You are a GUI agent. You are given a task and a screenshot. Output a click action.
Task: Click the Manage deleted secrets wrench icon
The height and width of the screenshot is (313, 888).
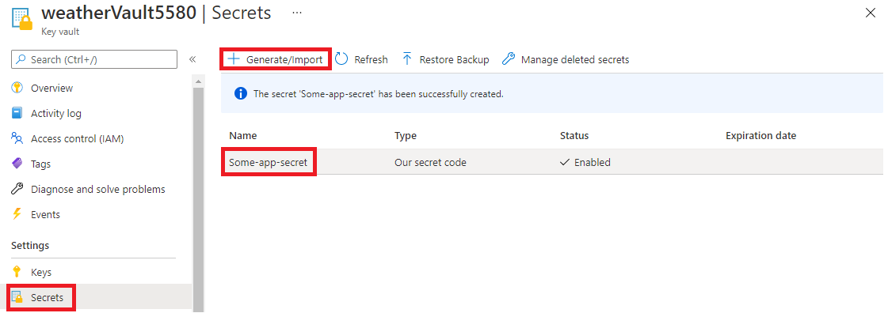[x=509, y=58]
